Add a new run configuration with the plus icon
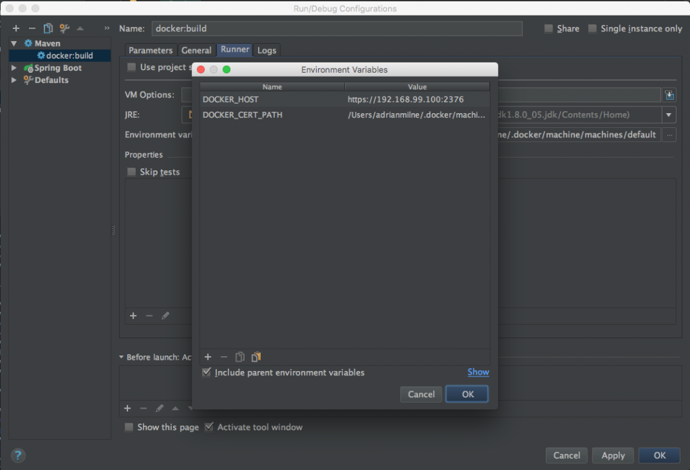This screenshot has width=690, height=470. click(x=15, y=28)
